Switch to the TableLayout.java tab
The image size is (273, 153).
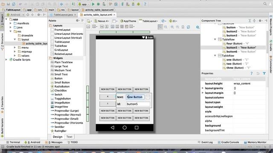point(63,15)
